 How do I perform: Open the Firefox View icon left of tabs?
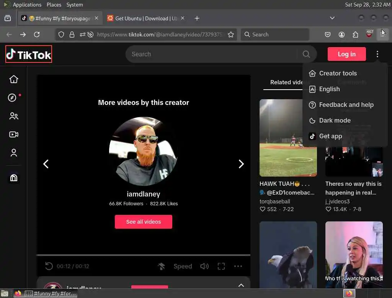pos(8,18)
